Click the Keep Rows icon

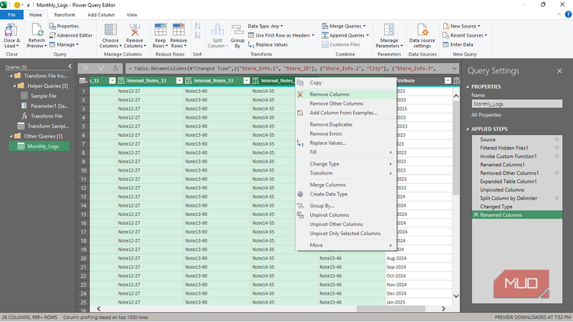click(x=160, y=30)
